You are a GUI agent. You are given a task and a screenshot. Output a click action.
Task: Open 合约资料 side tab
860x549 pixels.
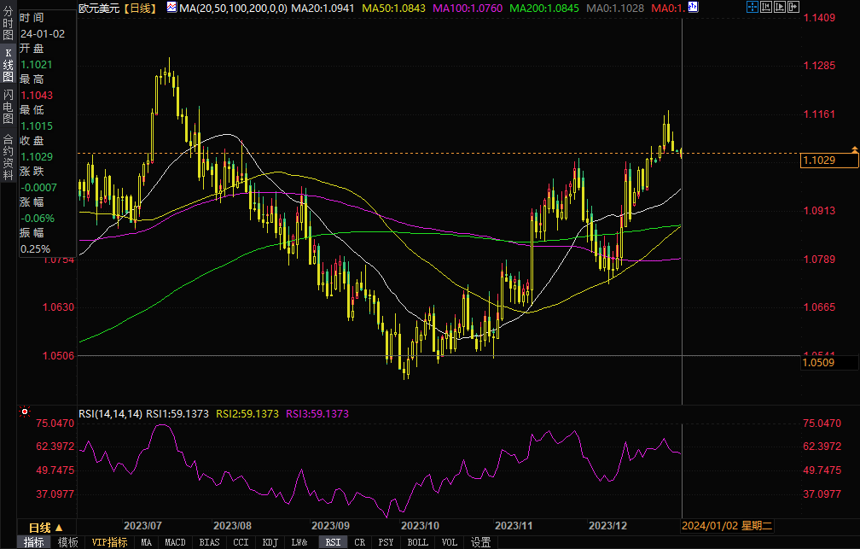pos(8,157)
